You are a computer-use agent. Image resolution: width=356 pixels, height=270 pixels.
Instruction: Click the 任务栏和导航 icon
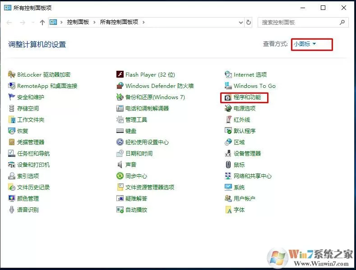(11, 153)
